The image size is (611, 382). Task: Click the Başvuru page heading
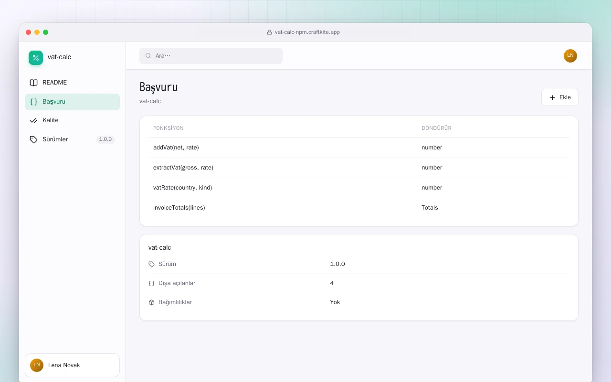tap(158, 87)
